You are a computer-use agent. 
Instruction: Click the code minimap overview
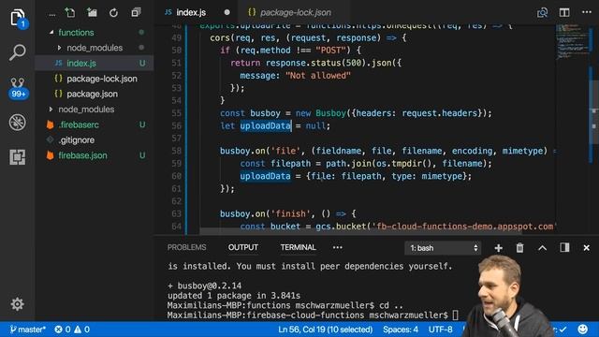(x=571, y=42)
